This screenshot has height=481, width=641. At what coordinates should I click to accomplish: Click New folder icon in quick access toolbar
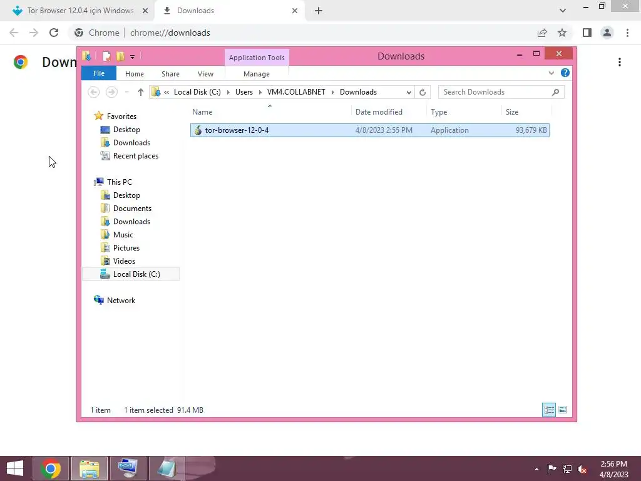120,56
